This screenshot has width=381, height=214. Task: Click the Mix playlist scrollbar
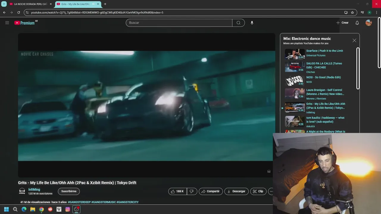pos(358,68)
